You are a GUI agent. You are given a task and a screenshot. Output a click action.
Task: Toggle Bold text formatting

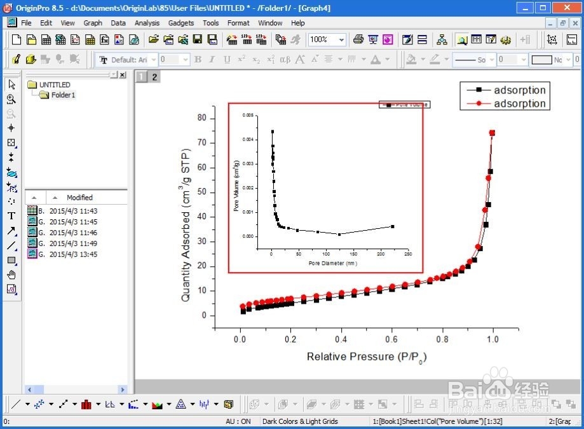coord(198,60)
